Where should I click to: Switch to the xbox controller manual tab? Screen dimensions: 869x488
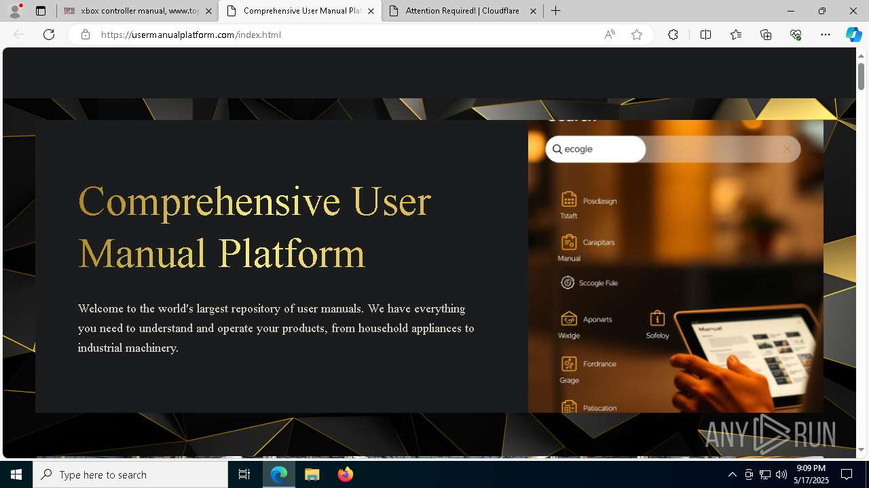point(137,11)
